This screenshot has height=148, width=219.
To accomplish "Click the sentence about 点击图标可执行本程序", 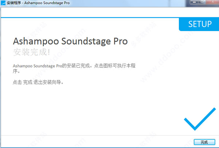I will pos(74,68).
